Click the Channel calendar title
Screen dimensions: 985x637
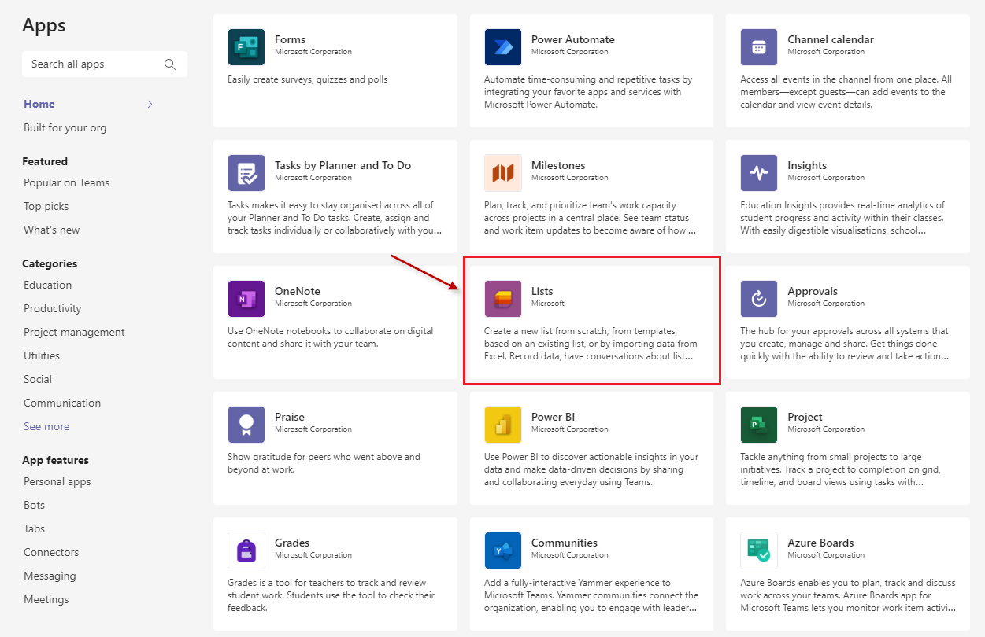tap(831, 39)
